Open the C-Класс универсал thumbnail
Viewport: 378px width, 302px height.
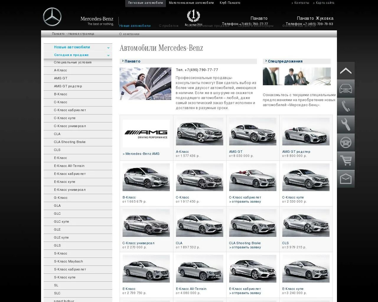click(x=146, y=223)
